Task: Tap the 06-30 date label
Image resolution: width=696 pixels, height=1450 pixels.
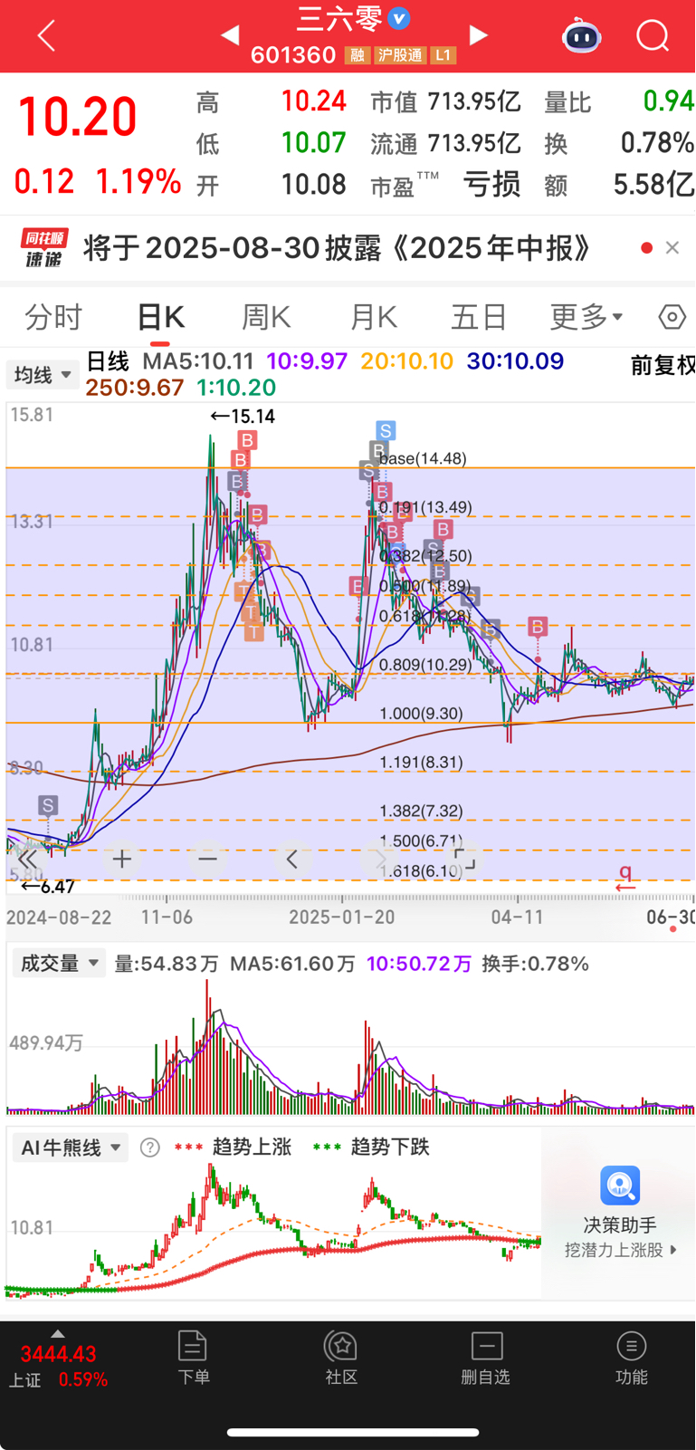Action: [x=670, y=917]
